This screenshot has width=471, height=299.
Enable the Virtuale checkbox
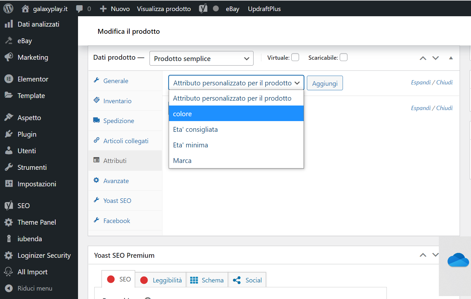(x=295, y=57)
